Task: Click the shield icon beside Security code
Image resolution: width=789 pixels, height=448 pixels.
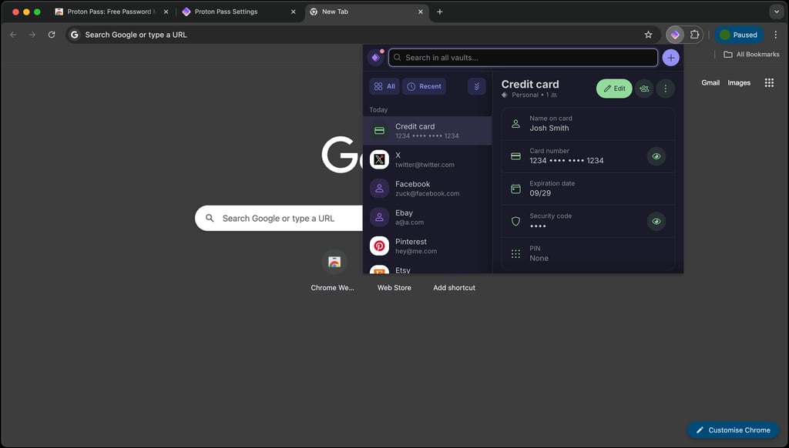Action: pos(515,221)
